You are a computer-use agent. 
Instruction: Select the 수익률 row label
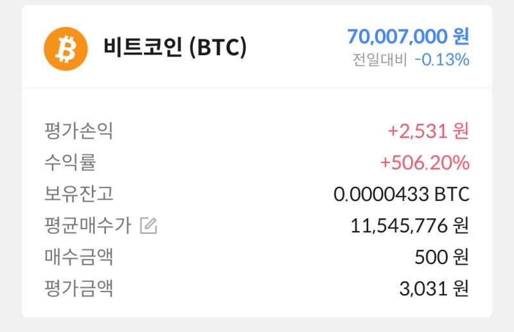pyautogui.click(x=70, y=162)
